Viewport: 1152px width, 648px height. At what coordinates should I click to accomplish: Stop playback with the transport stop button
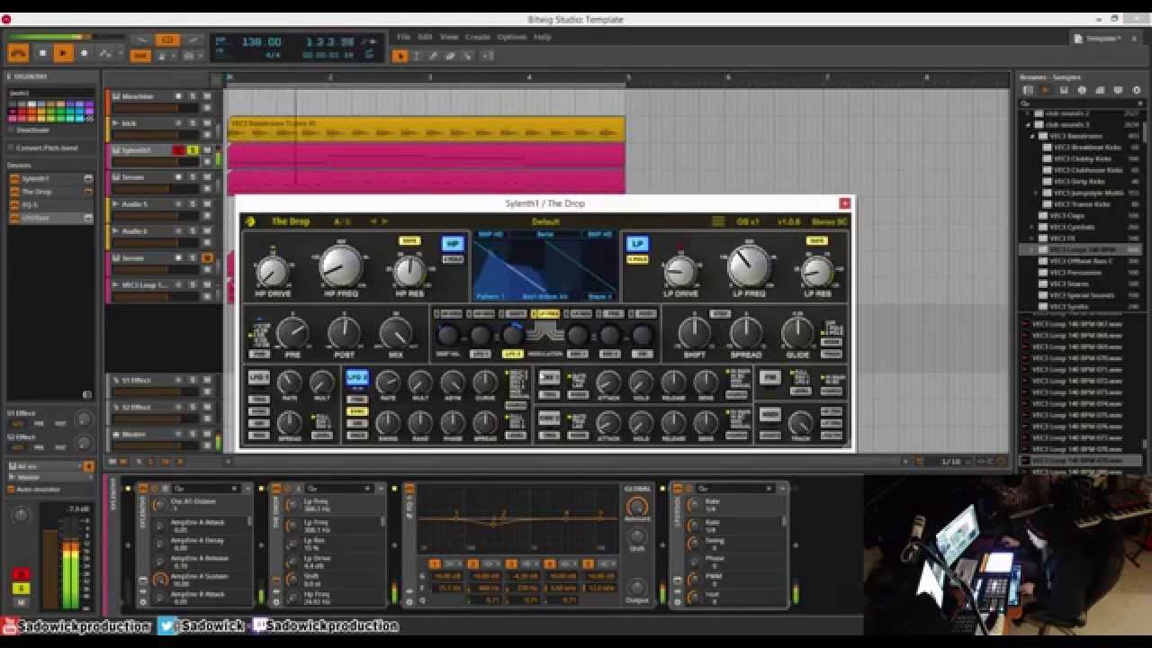[x=42, y=54]
